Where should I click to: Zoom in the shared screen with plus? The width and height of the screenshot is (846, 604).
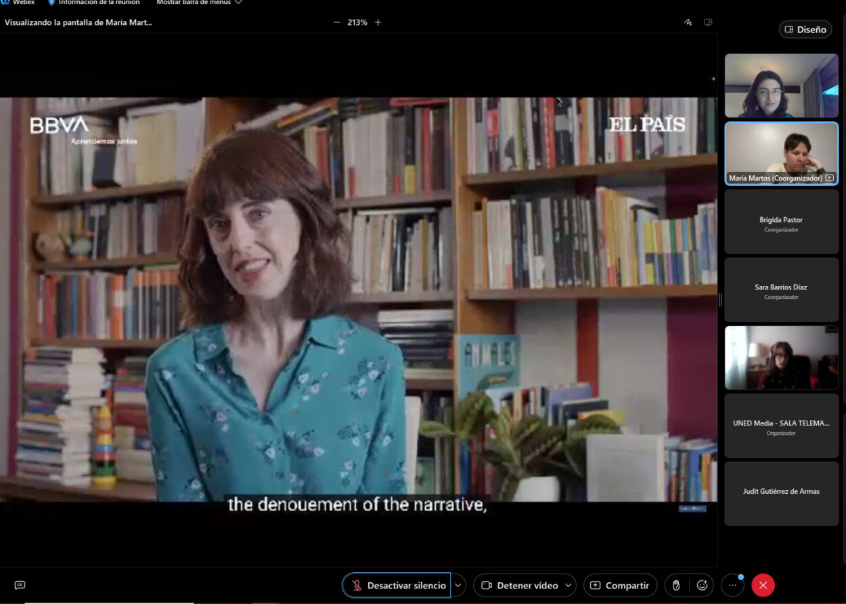pyautogui.click(x=378, y=22)
